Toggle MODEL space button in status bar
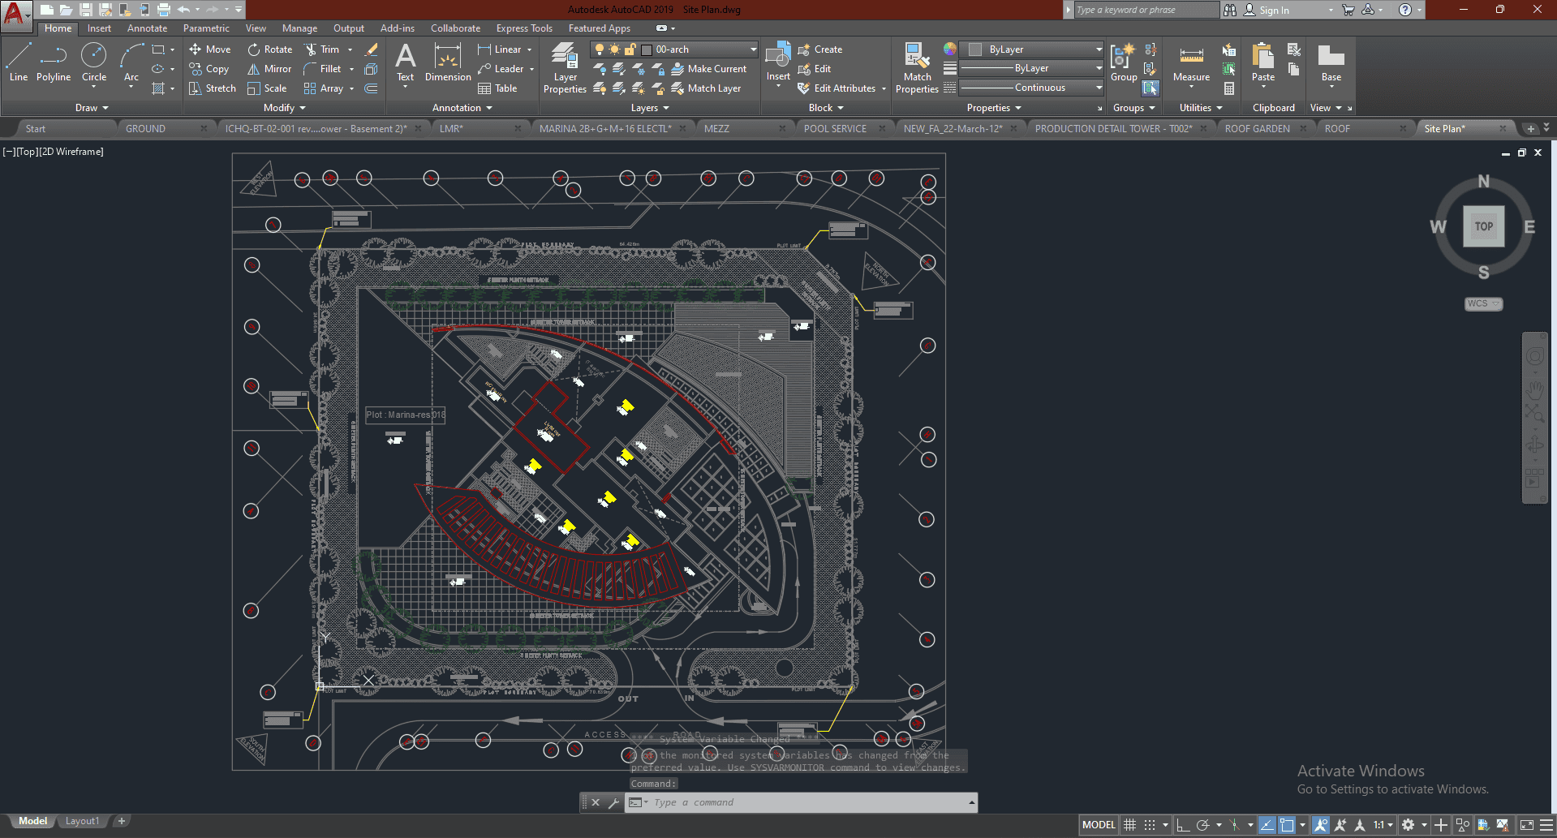The width and height of the screenshot is (1557, 838). click(x=1099, y=825)
